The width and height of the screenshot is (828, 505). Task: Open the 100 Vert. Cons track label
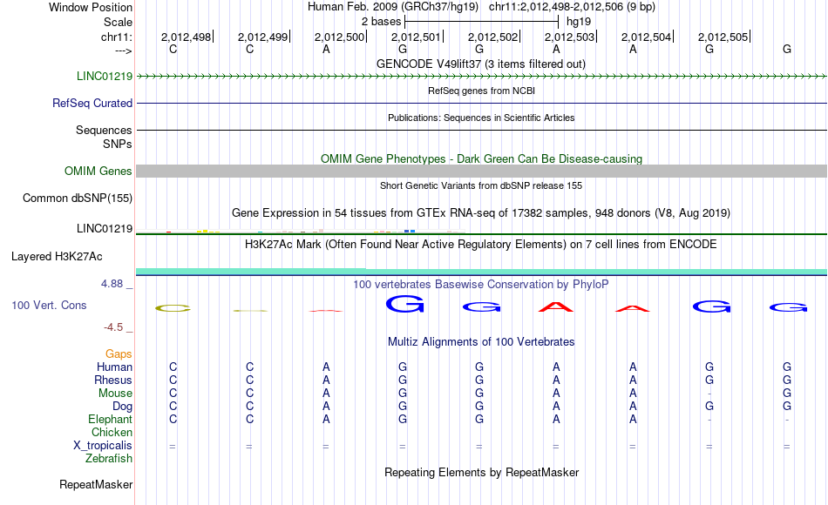[49, 305]
